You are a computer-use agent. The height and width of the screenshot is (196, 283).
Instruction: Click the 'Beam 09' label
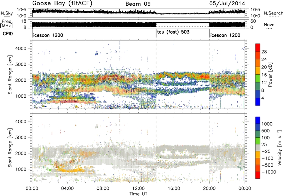138,4
